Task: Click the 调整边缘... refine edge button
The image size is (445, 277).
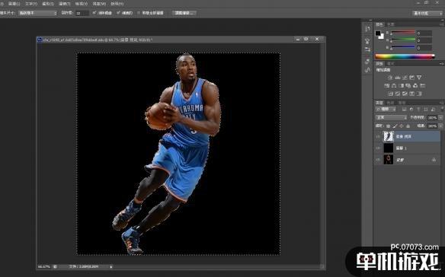Action: point(184,13)
